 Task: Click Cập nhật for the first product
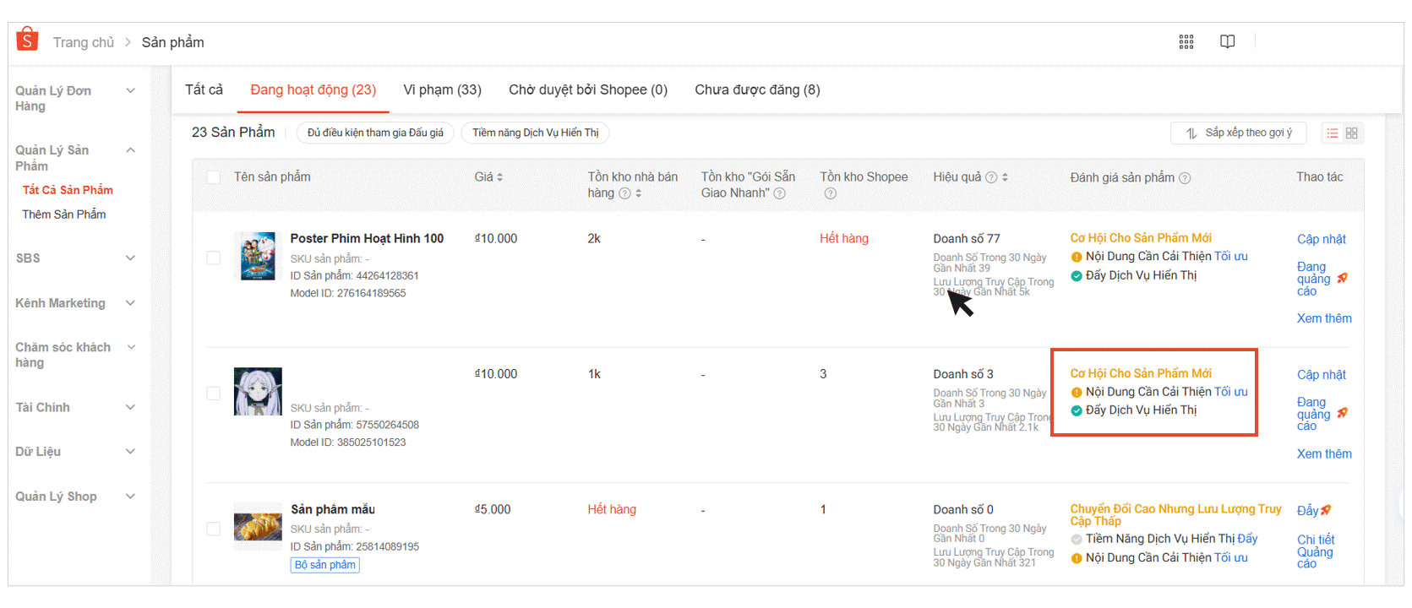click(1321, 239)
